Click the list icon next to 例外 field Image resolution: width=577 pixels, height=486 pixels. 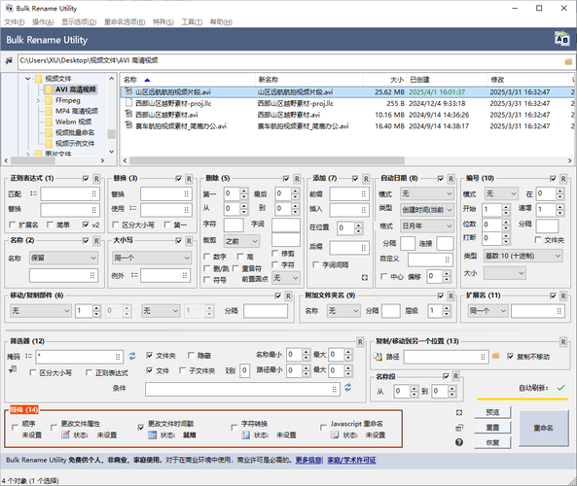134,275
